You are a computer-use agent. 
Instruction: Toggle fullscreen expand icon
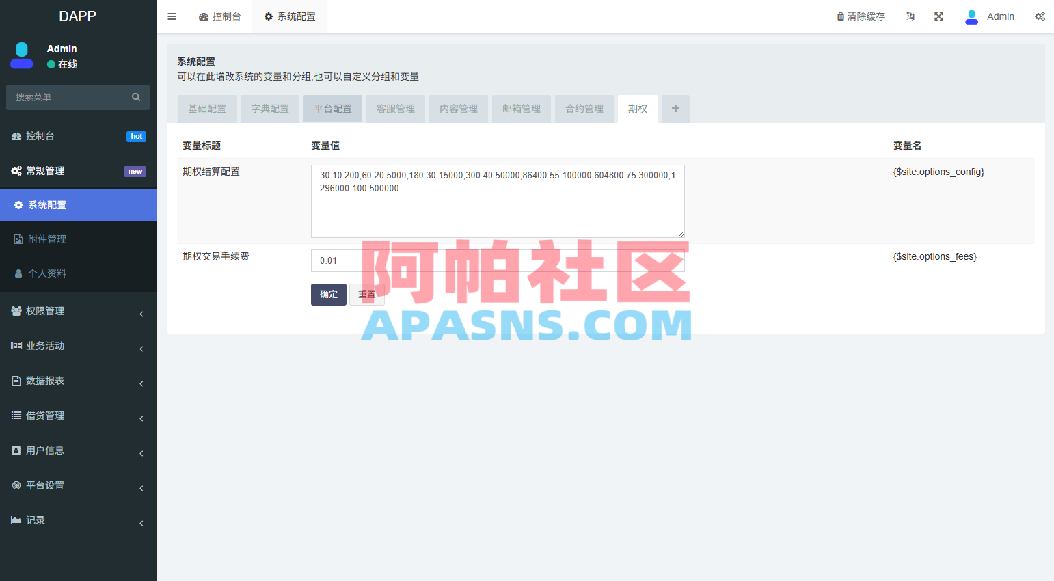(939, 16)
